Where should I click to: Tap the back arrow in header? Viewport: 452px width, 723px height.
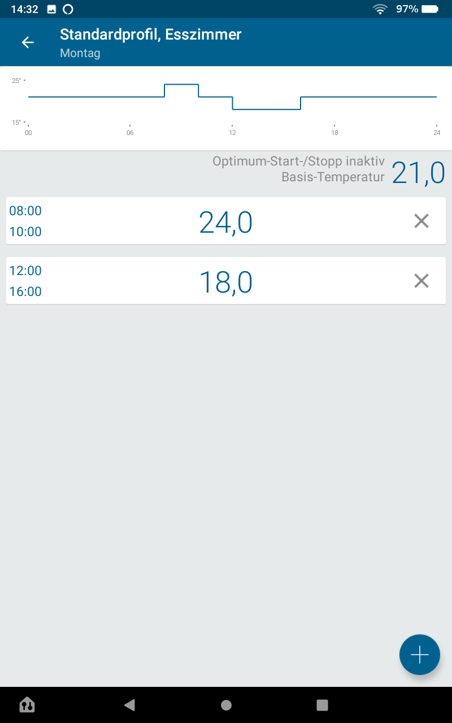(x=28, y=42)
